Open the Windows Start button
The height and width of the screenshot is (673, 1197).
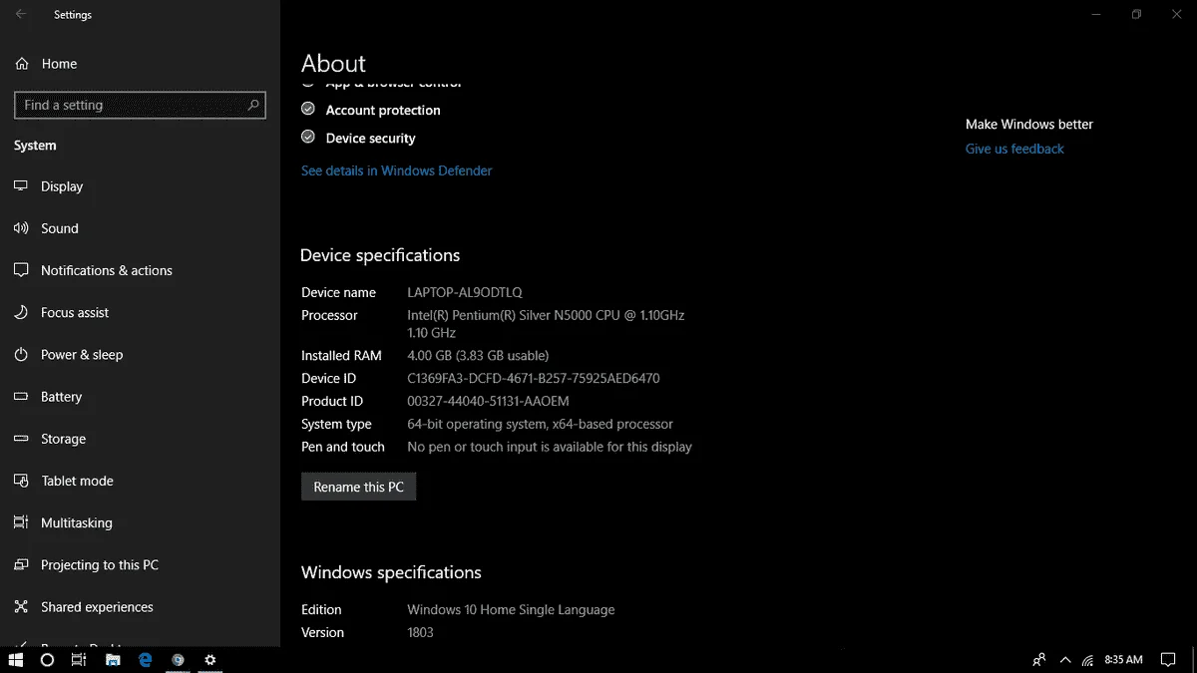(x=16, y=660)
